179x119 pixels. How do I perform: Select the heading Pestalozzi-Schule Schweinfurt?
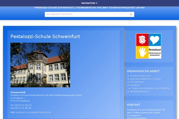[45, 36]
